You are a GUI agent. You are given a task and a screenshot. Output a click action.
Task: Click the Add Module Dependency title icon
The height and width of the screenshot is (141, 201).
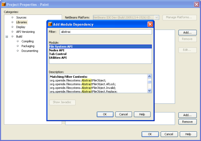[50, 24]
